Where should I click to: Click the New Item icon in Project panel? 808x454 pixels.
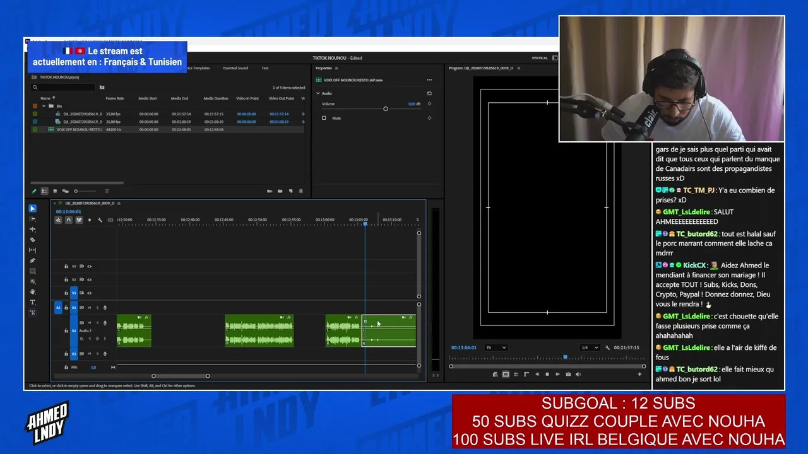[x=290, y=191]
